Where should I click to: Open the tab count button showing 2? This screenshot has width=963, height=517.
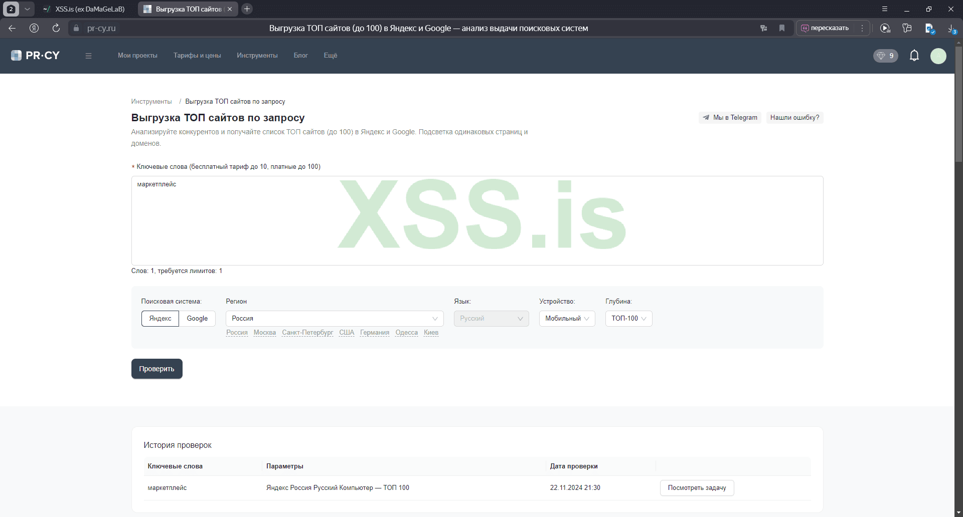pos(11,9)
